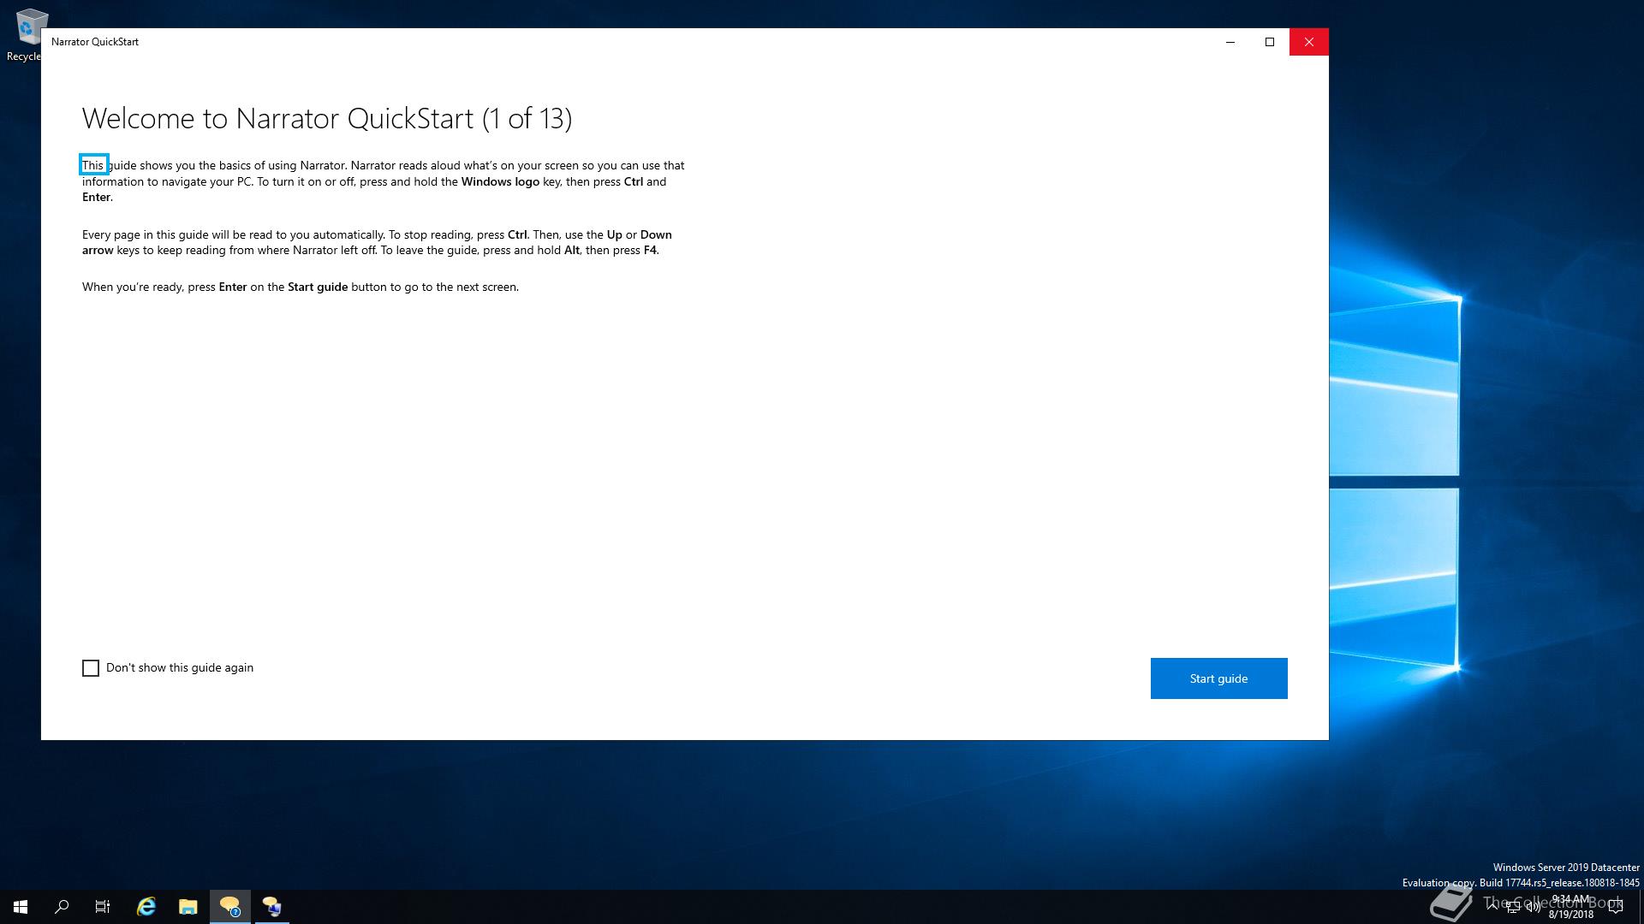
Task: Maximize the Narrator QuickStart window
Action: point(1270,42)
